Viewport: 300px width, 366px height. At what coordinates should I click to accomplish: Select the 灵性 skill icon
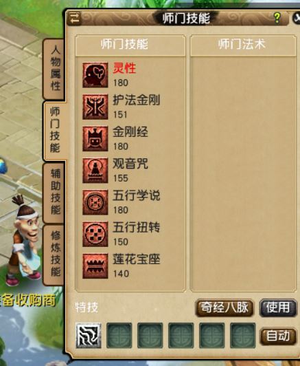click(95, 75)
